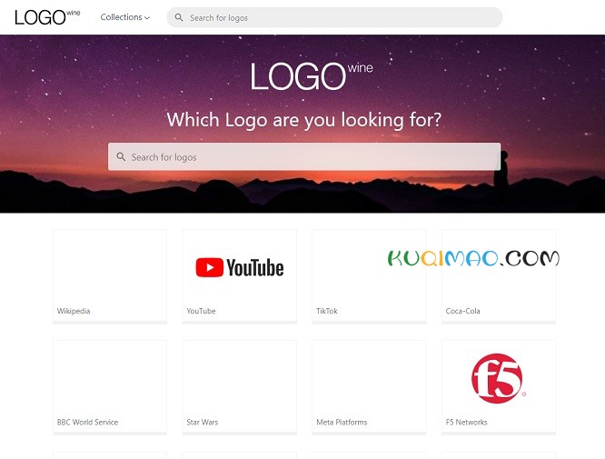Click the YouTube logo image
Viewport: 605px width, 459px height.
coord(240,267)
